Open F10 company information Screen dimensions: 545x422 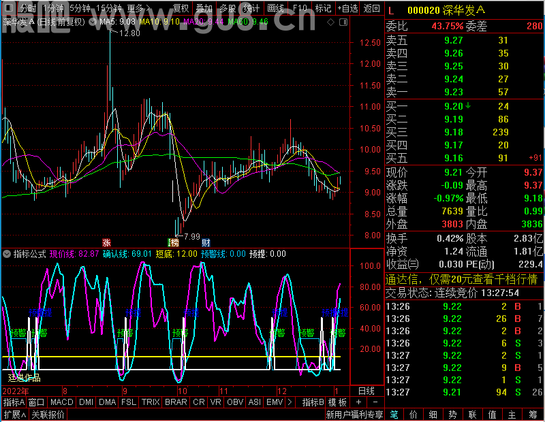[x=300, y=8]
